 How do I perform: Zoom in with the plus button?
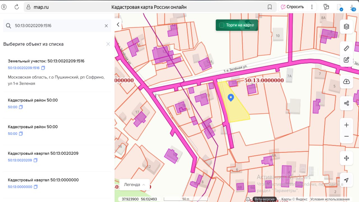[x=346, y=125]
